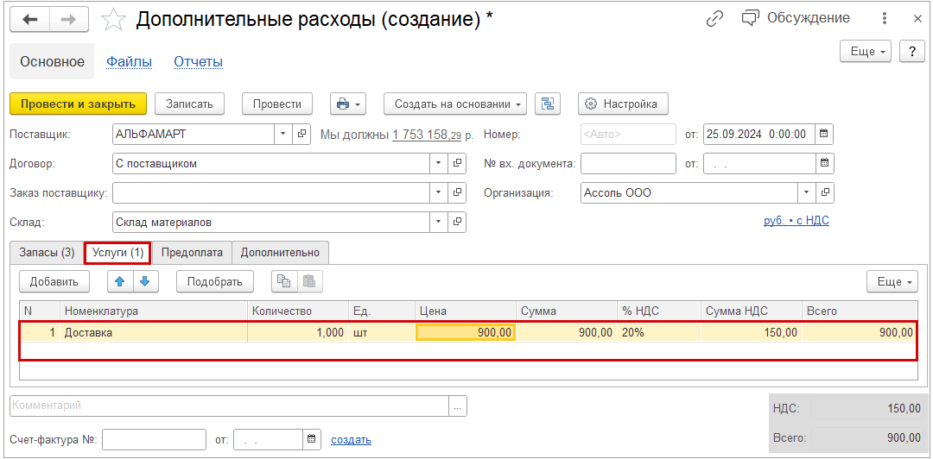Viewport: 933px width, 459px height.
Task: Open help with the question mark button
Action: click(x=912, y=52)
